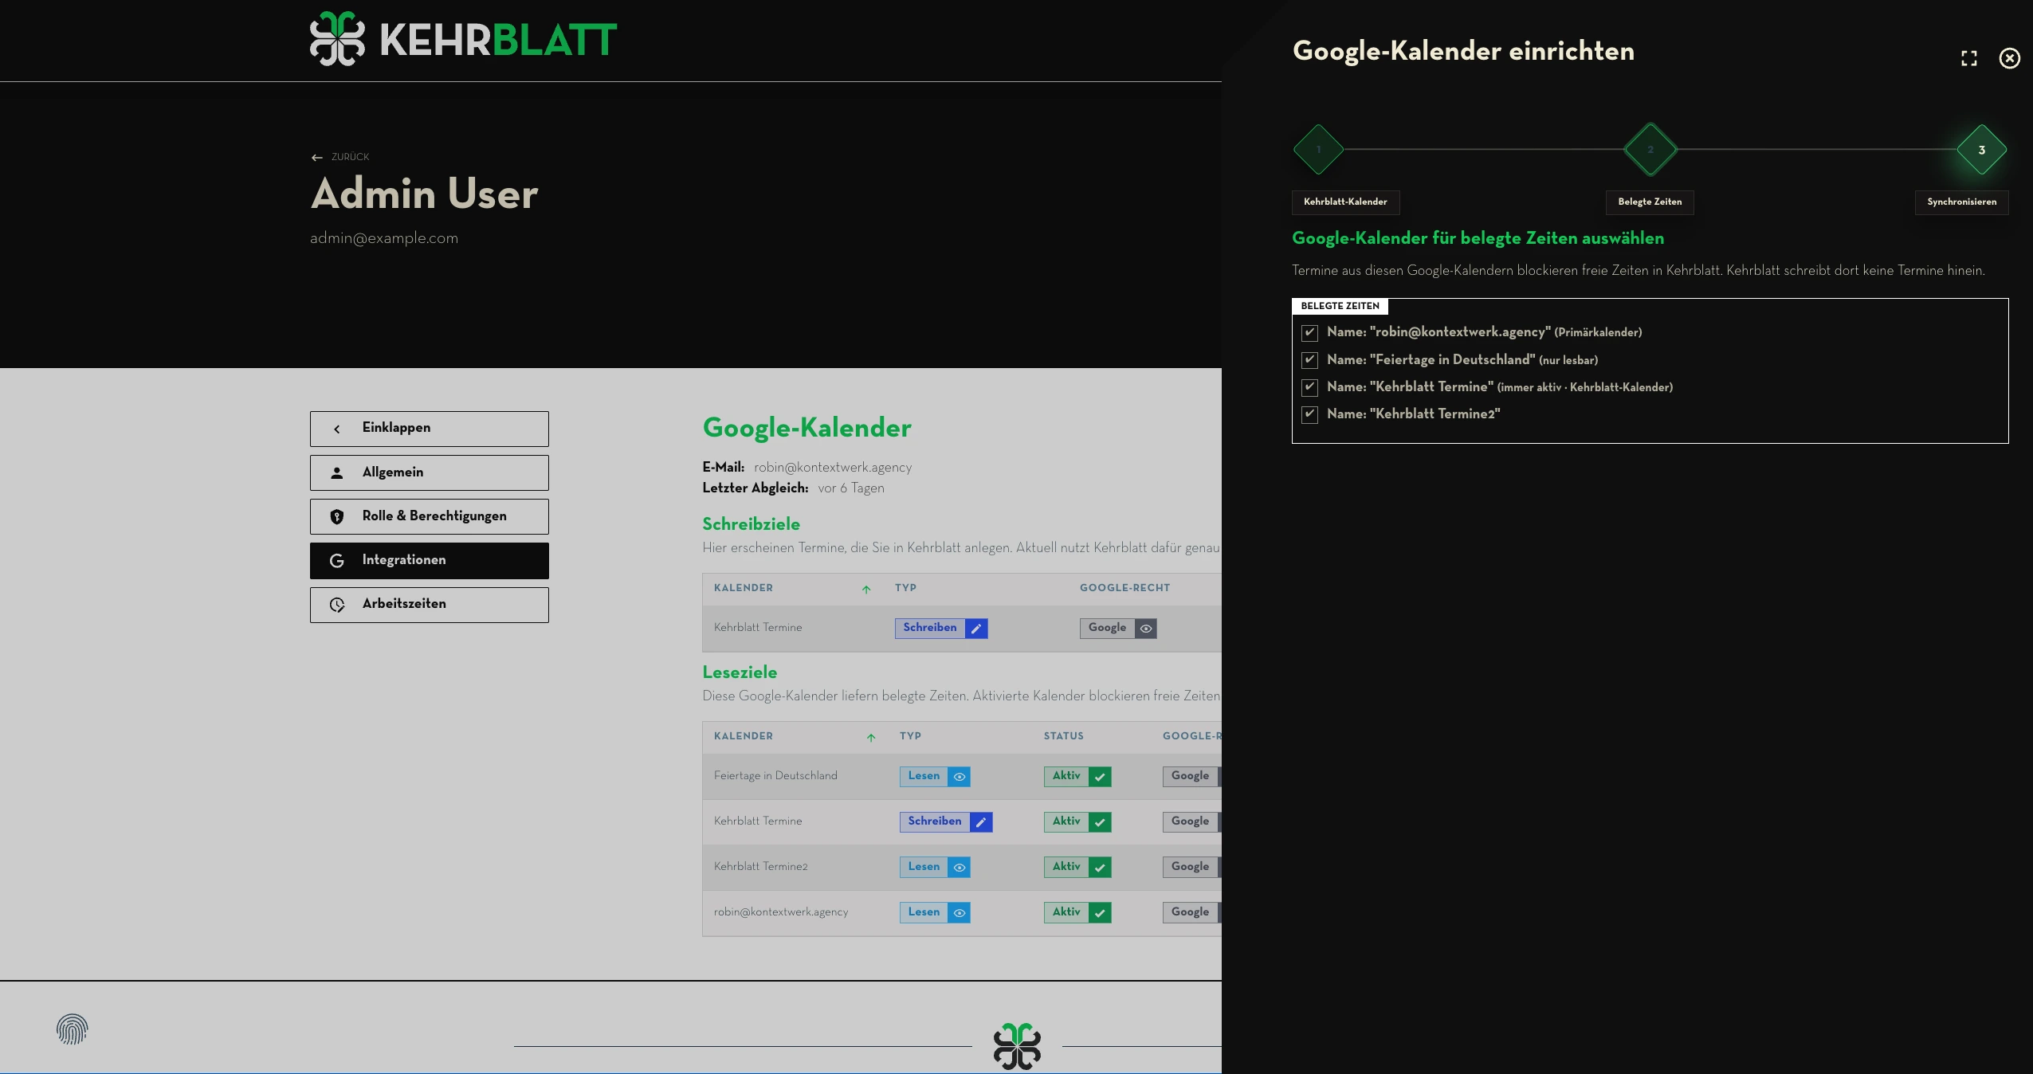This screenshot has width=2033, height=1074.
Task: Click Kehrblatt Termine cell in Schreibziele
Action: pyautogui.click(x=758, y=628)
